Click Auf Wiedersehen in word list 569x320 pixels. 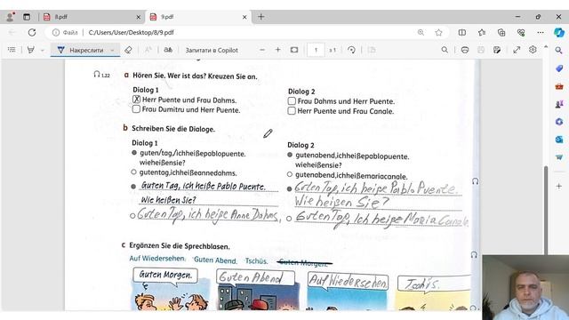[156, 259]
